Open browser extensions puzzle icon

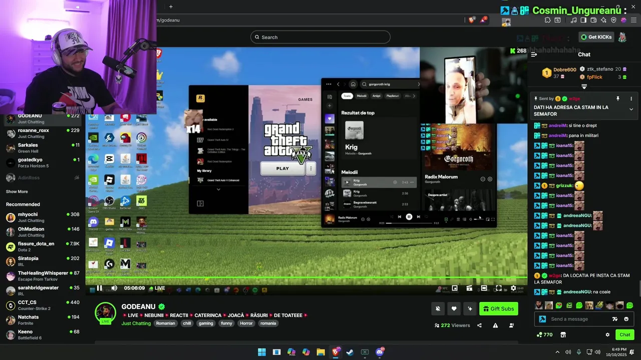pyautogui.click(x=547, y=20)
